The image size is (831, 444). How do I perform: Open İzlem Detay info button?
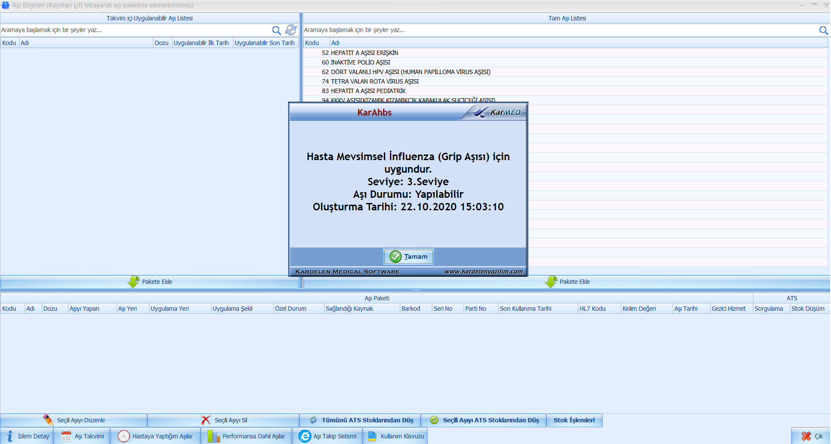coord(27,436)
